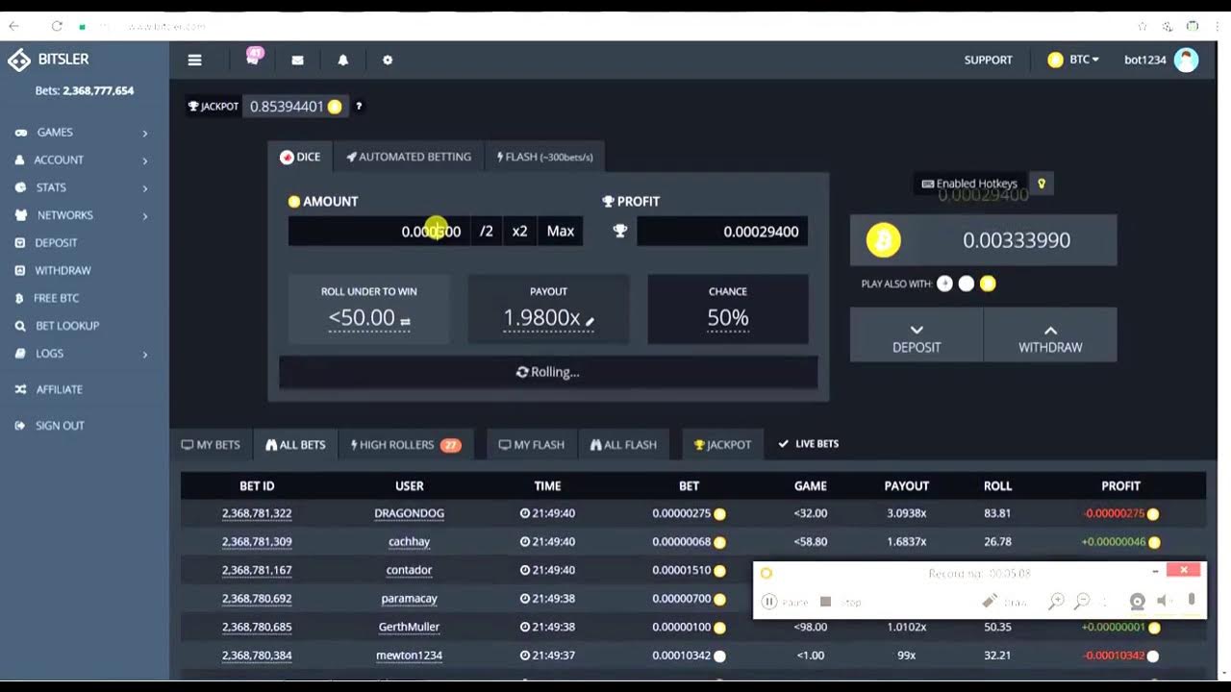
Task: Open the All Flash tab
Action: pyautogui.click(x=623, y=444)
